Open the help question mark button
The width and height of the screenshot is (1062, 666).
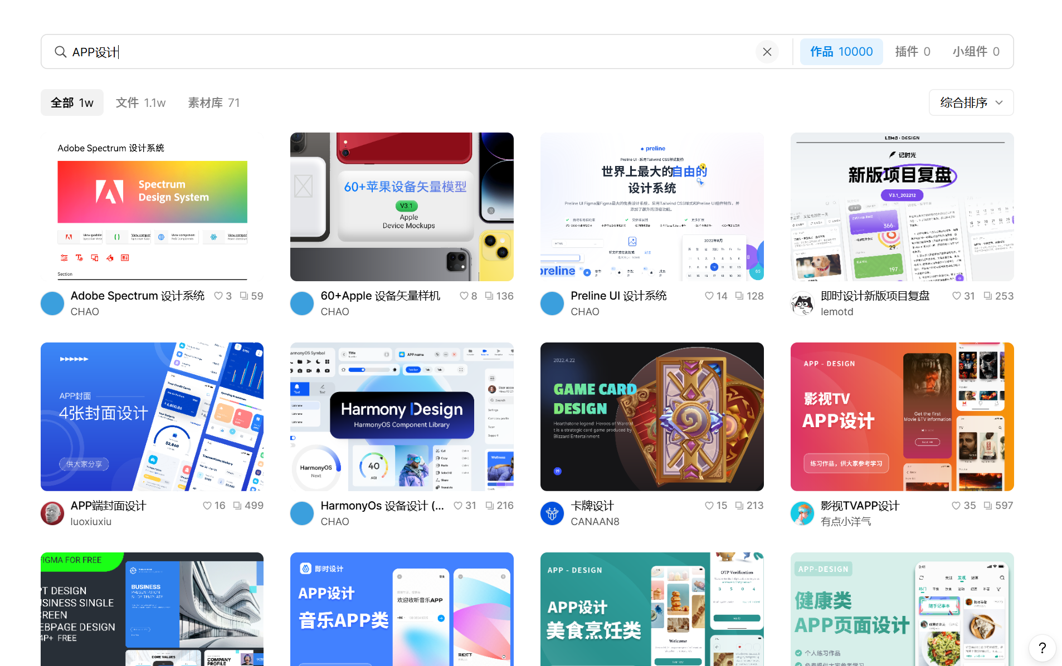tap(1042, 648)
